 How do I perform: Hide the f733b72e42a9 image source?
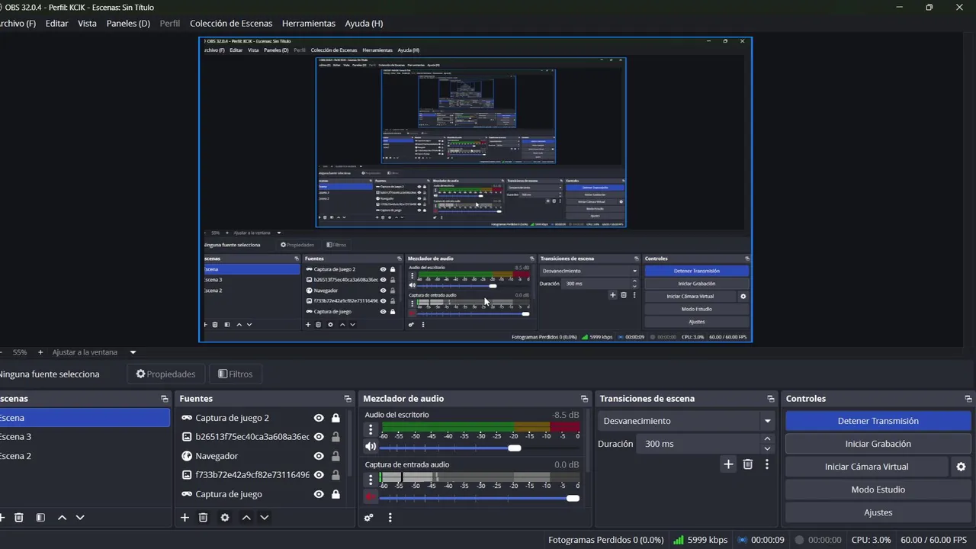pos(319,475)
